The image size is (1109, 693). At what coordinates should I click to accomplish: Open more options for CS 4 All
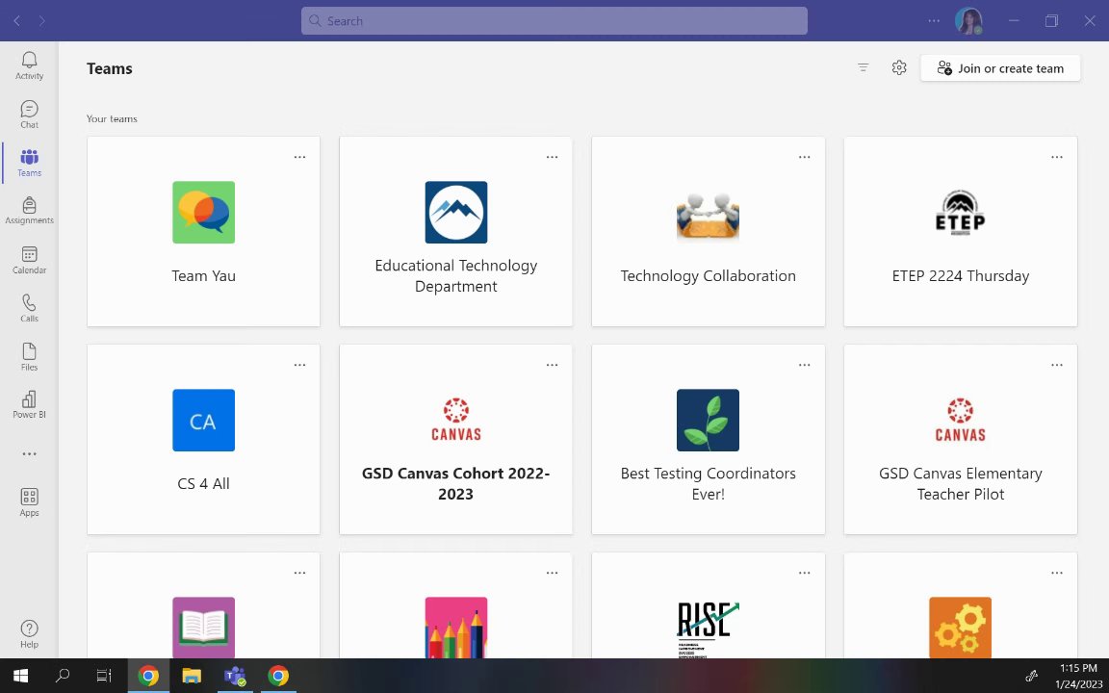point(300,365)
